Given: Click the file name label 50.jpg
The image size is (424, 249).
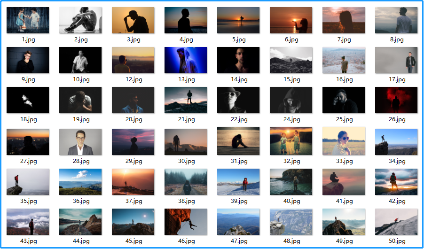Looking at the screenshot, I should tap(397, 241).
